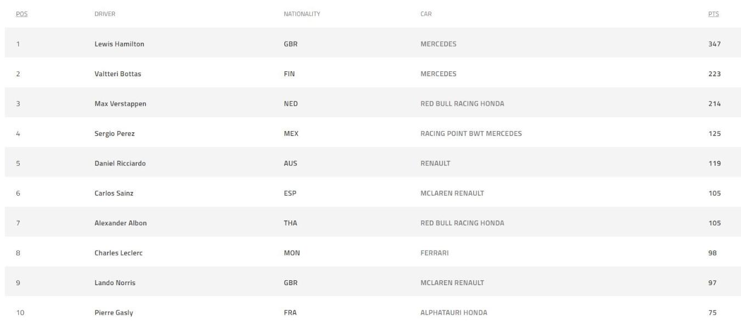
Task: Select Lando Norris's name
Action: [x=115, y=283]
